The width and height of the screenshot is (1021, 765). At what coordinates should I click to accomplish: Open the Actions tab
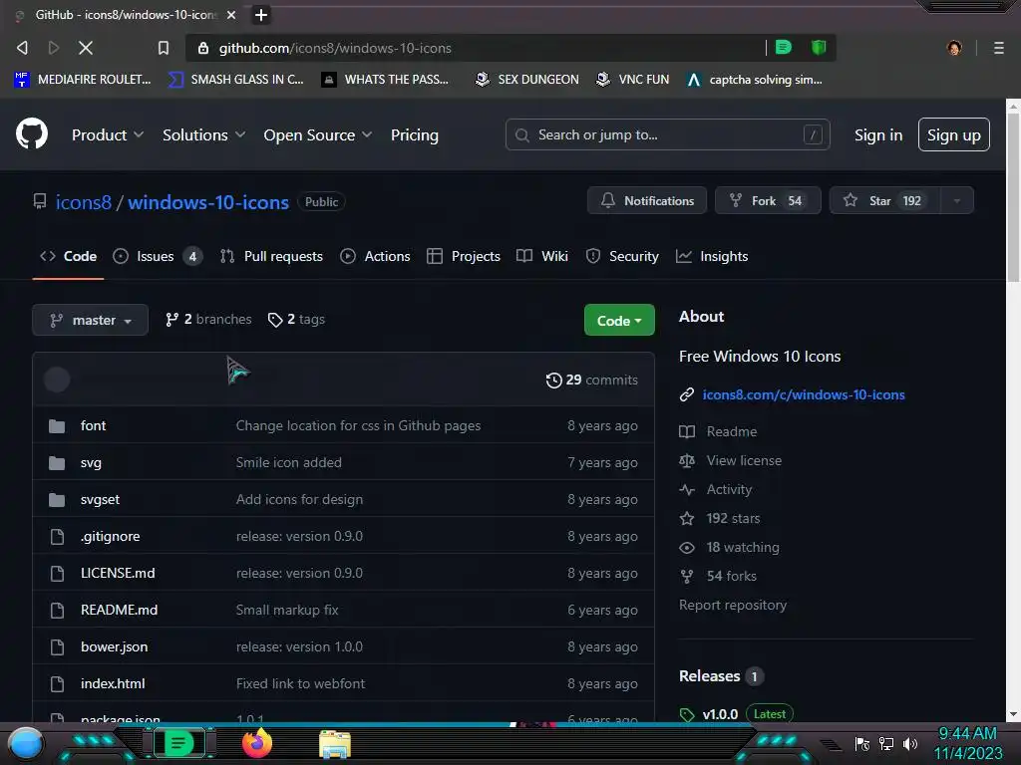pyautogui.click(x=375, y=256)
